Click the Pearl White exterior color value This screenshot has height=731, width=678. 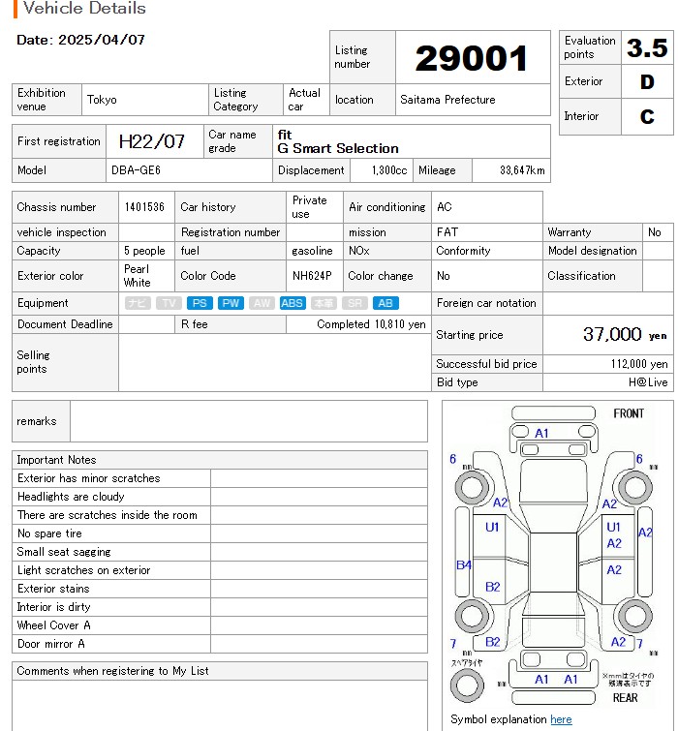pyautogui.click(x=138, y=276)
